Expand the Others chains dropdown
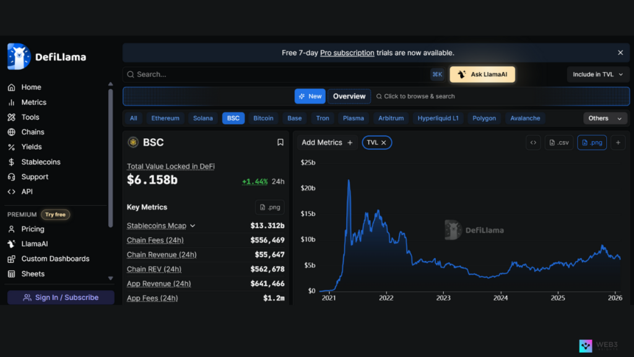634x357 pixels. (x=605, y=118)
